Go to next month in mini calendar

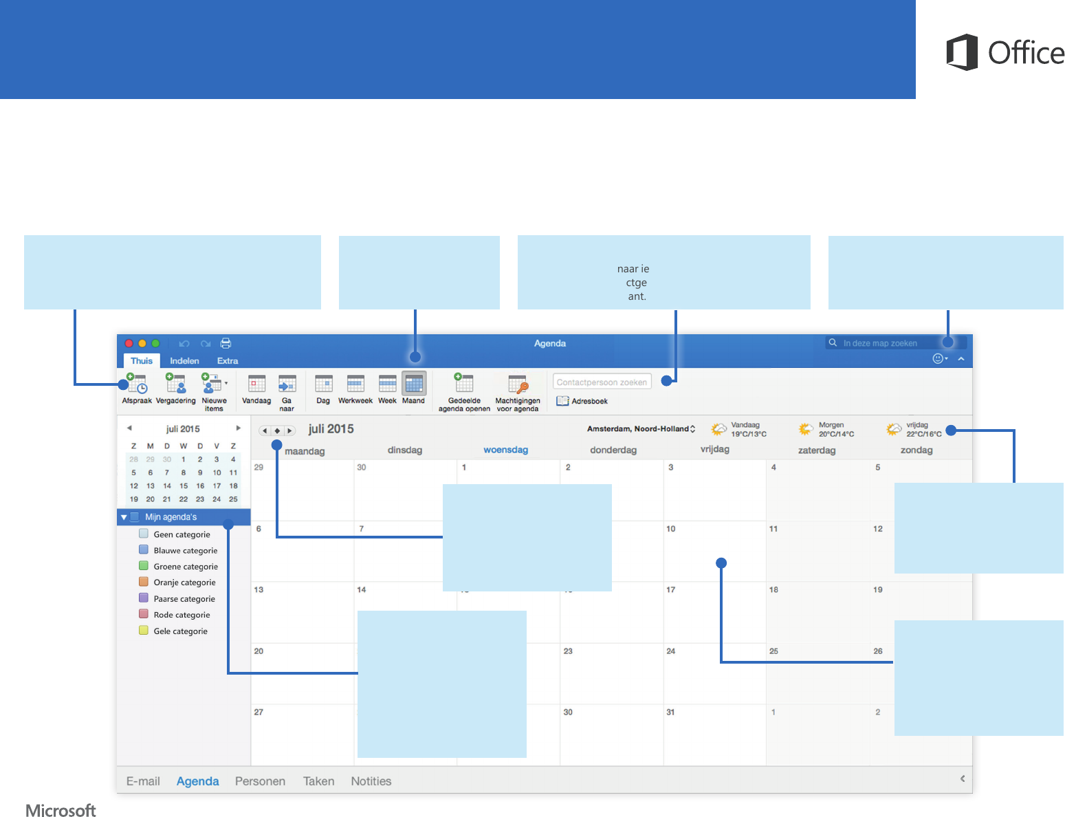coord(238,428)
